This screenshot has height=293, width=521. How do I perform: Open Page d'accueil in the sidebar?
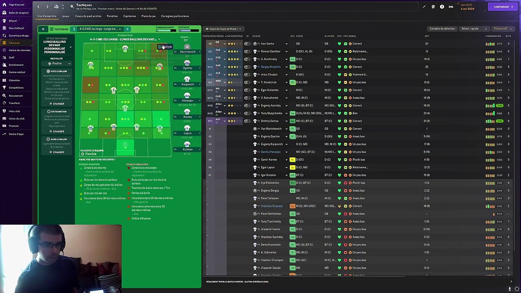[16, 4]
